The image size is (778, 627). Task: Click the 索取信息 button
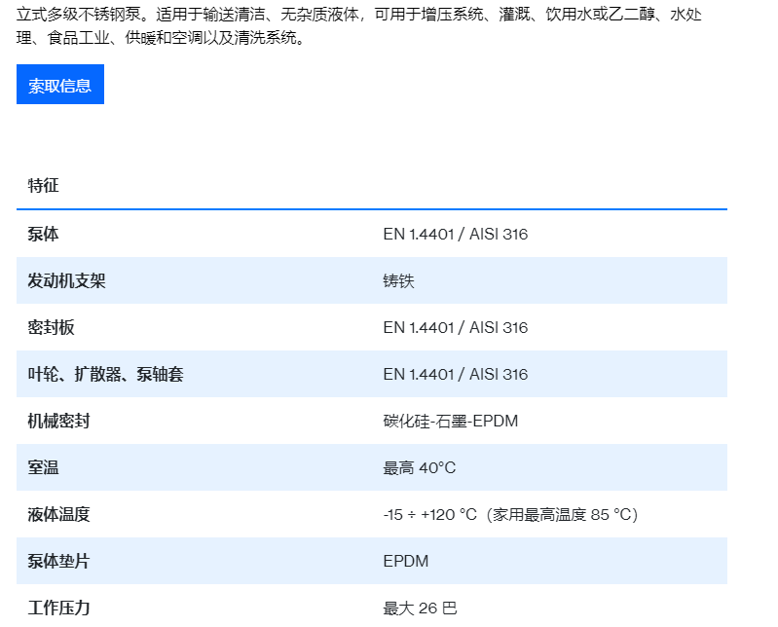[x=59, y=85]
